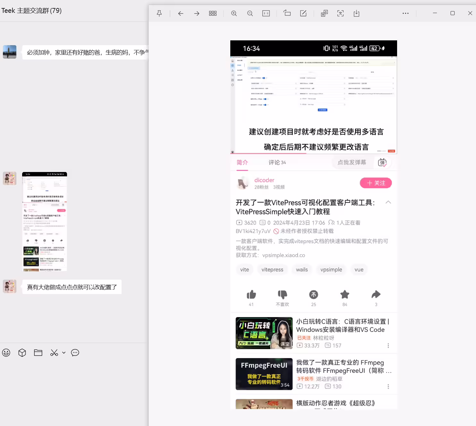Click the coin icon (25)
The image size is (476, 426).
314,294
